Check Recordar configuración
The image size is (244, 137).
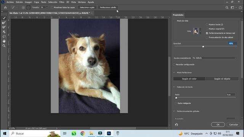(174, 64)
